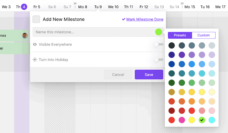Pick the dark indigo preset color
228x133 pixels.
coord(172,55)
